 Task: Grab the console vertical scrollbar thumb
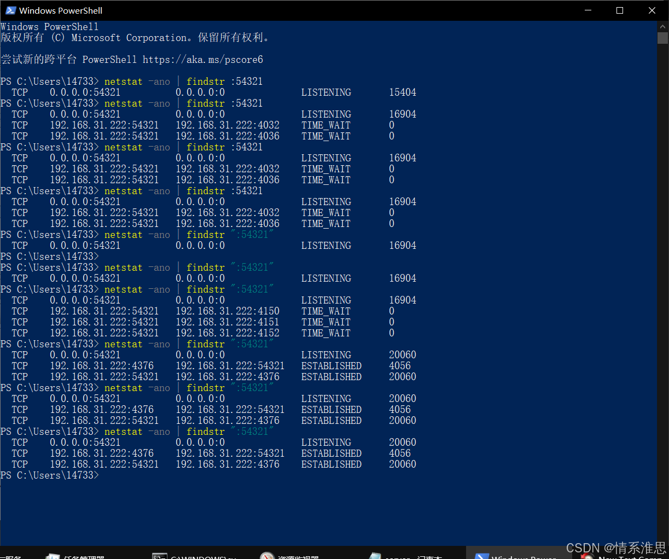662,38
